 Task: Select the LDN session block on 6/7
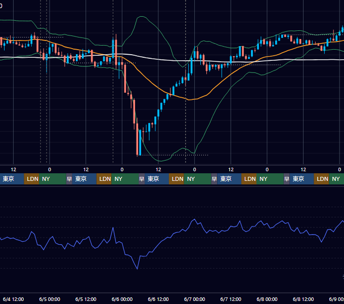point(249,179)
